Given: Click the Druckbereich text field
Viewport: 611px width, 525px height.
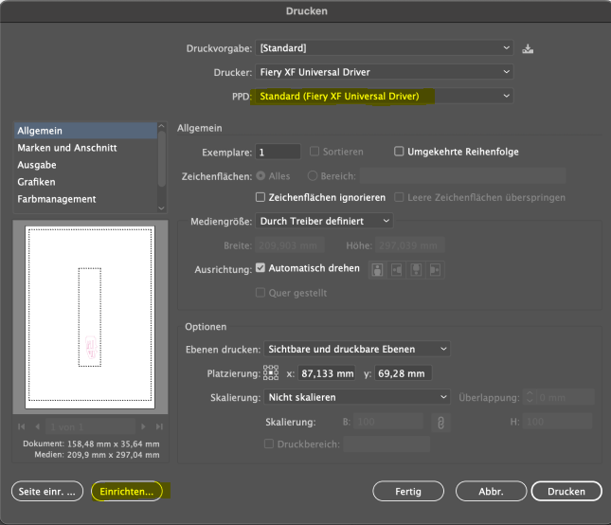Looking at the screenshot, I should pyautogui.click(x=386, y=444).
